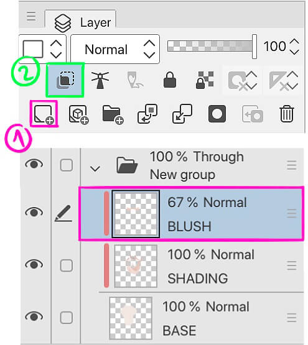Image resolution: width=308 pixels, height=345 pixels.
Task: Open the Normal blending mode dropdown
Action: (115, 49)
